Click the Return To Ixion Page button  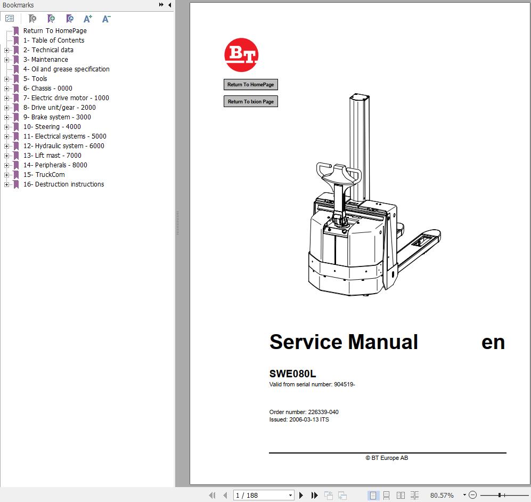pyautogui.click(x=250, y=101)
